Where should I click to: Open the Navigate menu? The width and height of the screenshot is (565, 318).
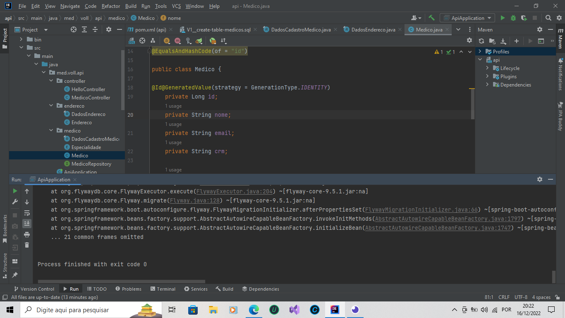click(x=70, y=6)
